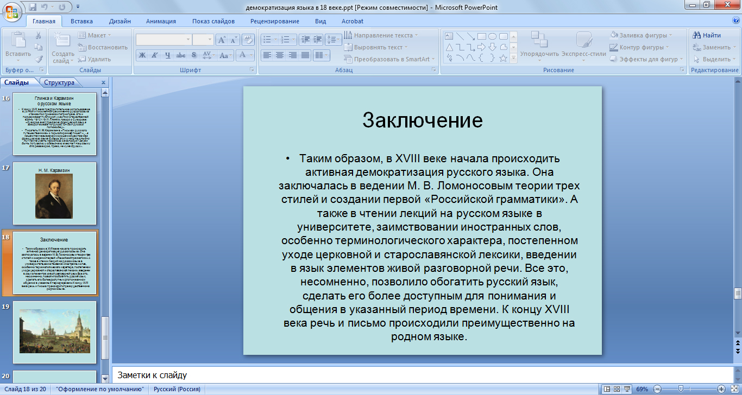Align text left in paragraph
The height and width of the screenshot is (395, 742).
[267, 55]
